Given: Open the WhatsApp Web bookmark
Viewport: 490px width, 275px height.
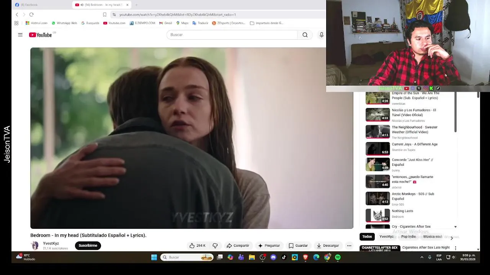Looking at the screenshot, I should coord(64,23).
